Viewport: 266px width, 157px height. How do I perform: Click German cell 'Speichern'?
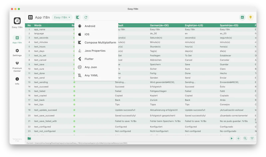tap(155, 64)
